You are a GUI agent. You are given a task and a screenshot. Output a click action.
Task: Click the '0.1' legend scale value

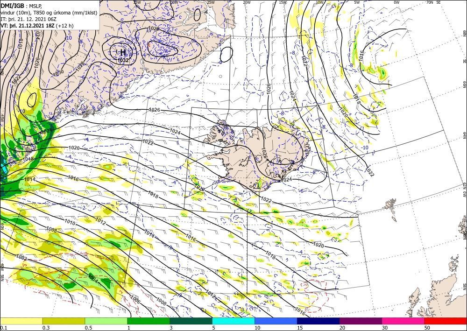(x=3, y=328)
